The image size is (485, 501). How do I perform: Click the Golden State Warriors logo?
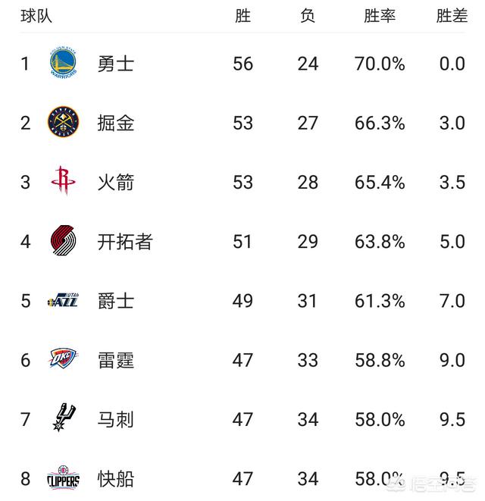click(x=64, y=63)
